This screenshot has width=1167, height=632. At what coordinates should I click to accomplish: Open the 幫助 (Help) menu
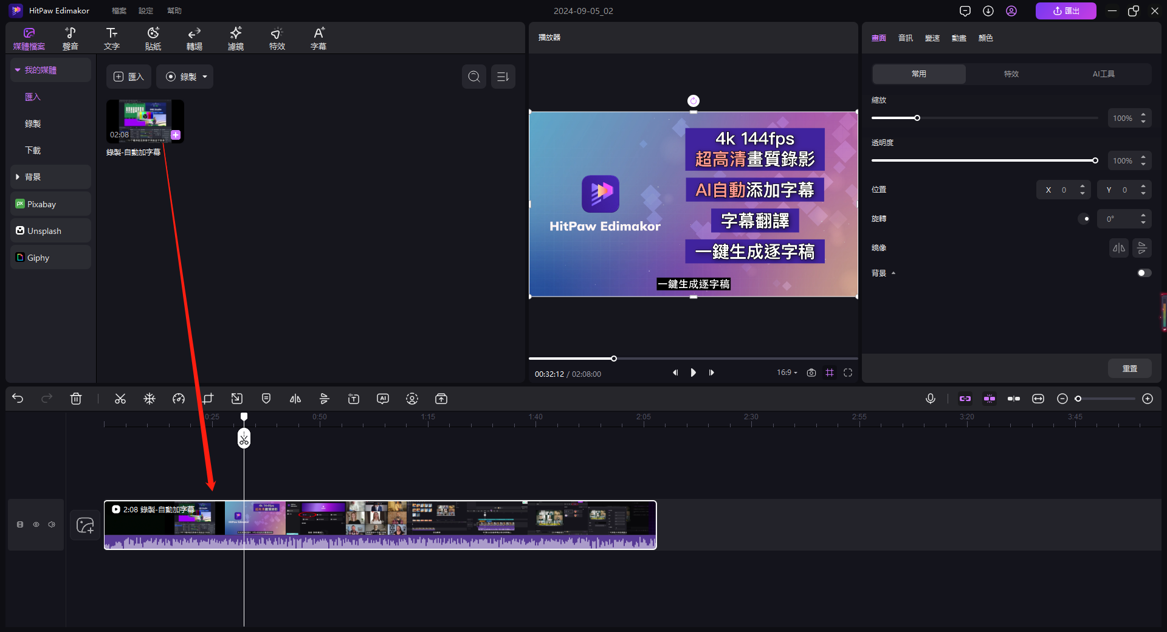[174, 11]
